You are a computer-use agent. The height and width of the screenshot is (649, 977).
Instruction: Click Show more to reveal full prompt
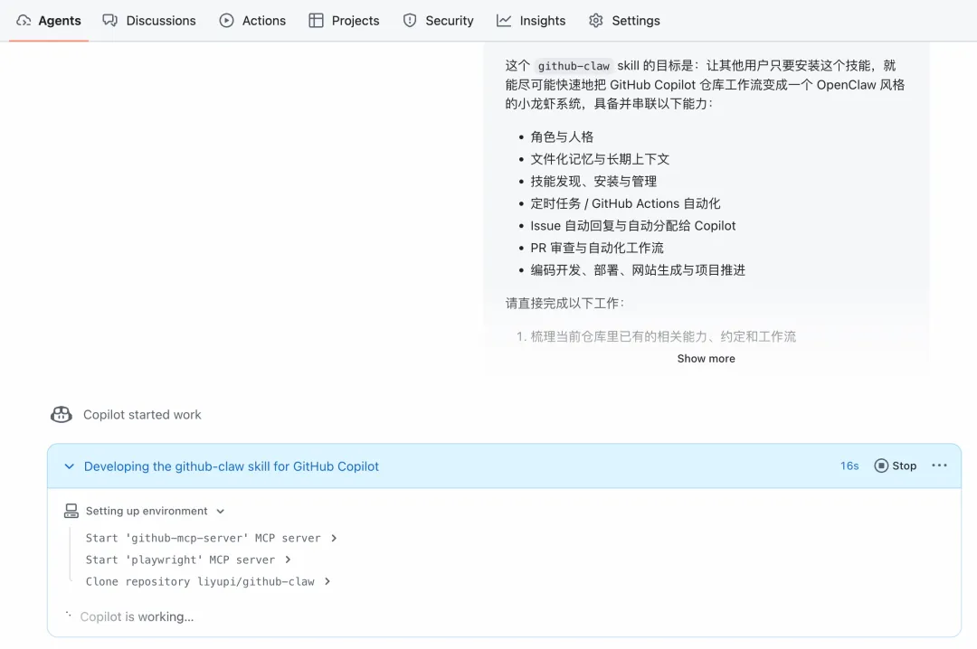click(x=706, y=358)
